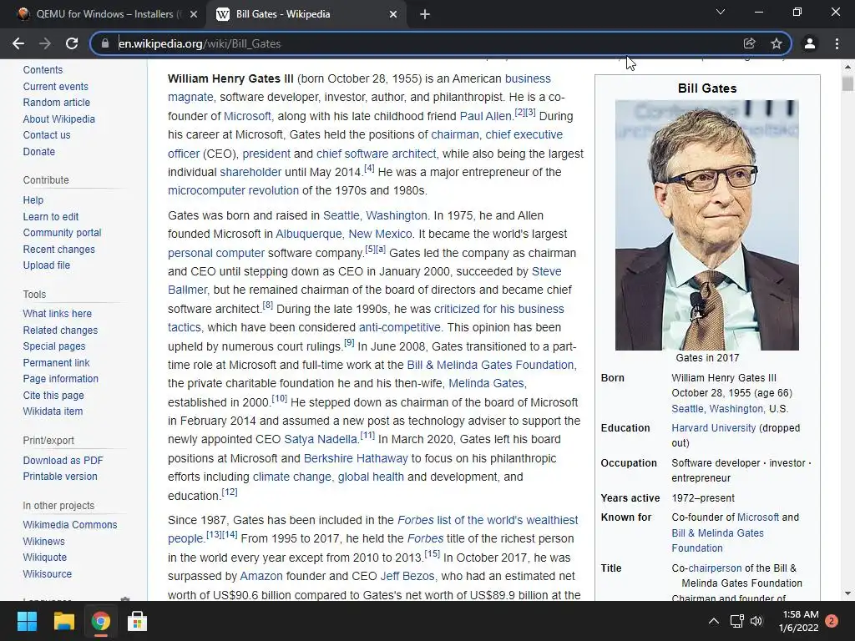The height and width of the screenshot is (641, 855).
Task: Open What links here tool
Action: [58, 314]
